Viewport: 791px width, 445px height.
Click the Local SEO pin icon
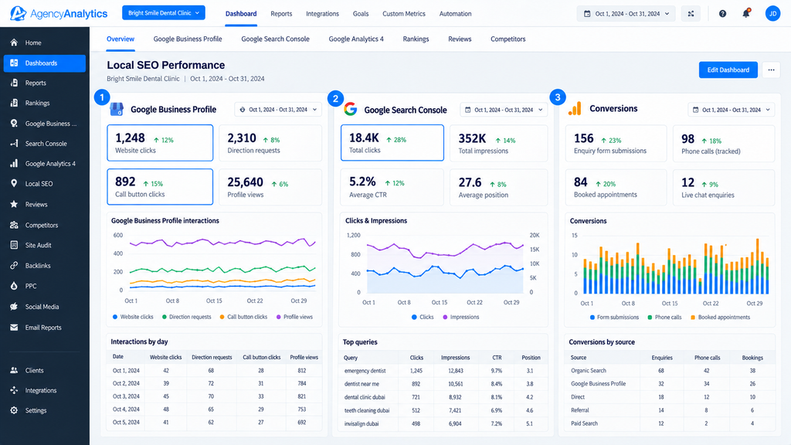point(14,184)
